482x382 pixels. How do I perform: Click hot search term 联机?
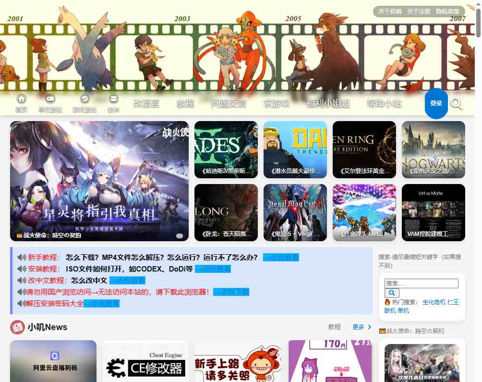coord(390,310)
